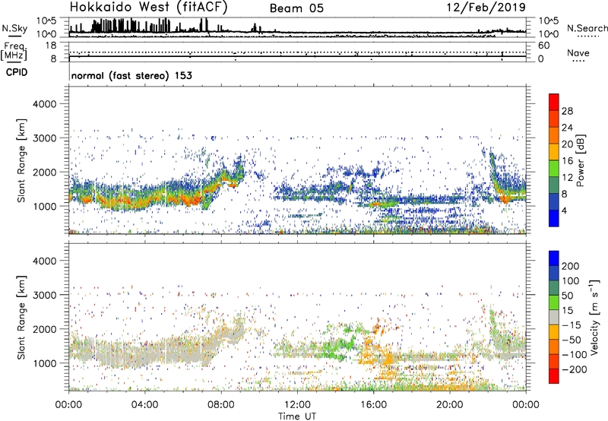Click the "Power [dB]" colorbar title
The image size is (608, 421).
point(581,160)
